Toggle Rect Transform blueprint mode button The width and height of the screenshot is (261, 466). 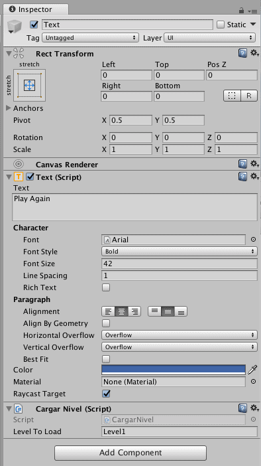coord(232,96)
